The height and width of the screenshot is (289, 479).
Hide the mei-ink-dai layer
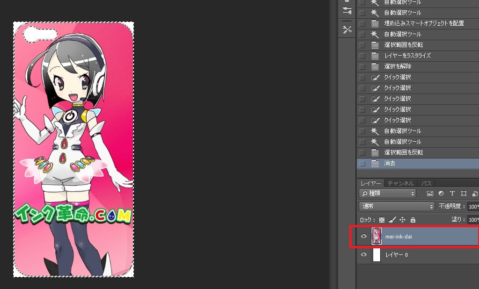tap(363, 236)
